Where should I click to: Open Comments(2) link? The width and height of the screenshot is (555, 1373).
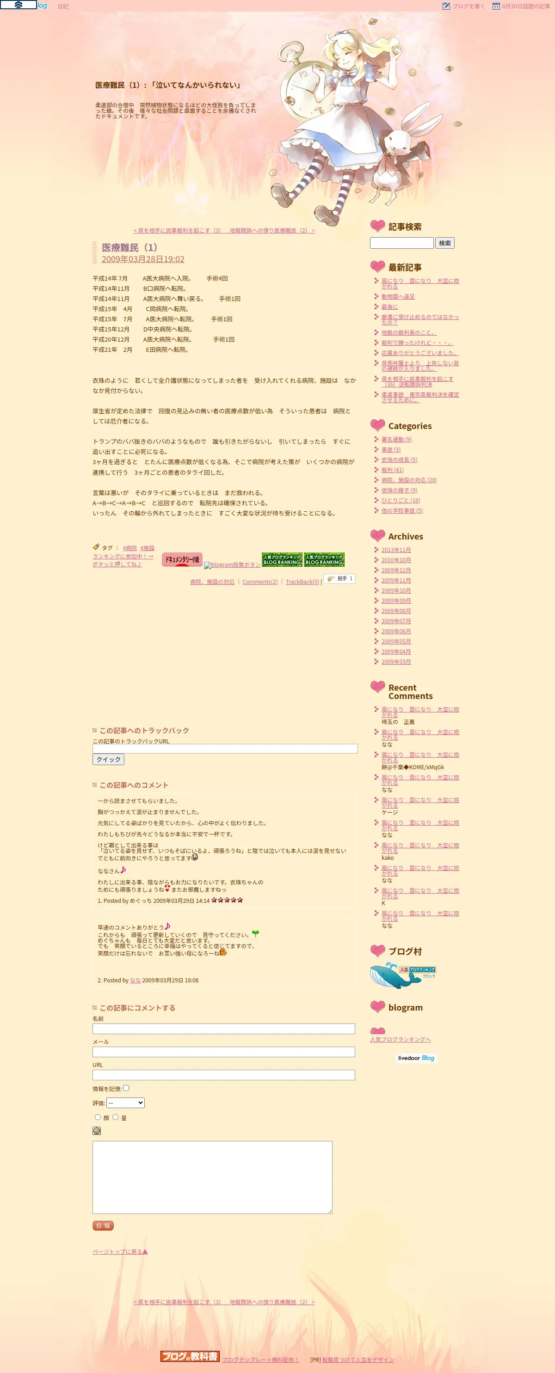[x=259, y=582]
